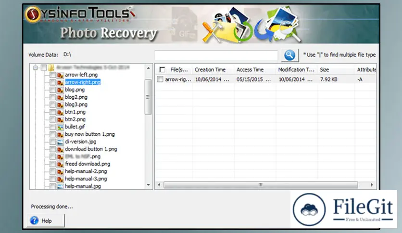Check the blog2.png checkbox
The width and height of the screenshot is (402, 233).
pos(52,97)
